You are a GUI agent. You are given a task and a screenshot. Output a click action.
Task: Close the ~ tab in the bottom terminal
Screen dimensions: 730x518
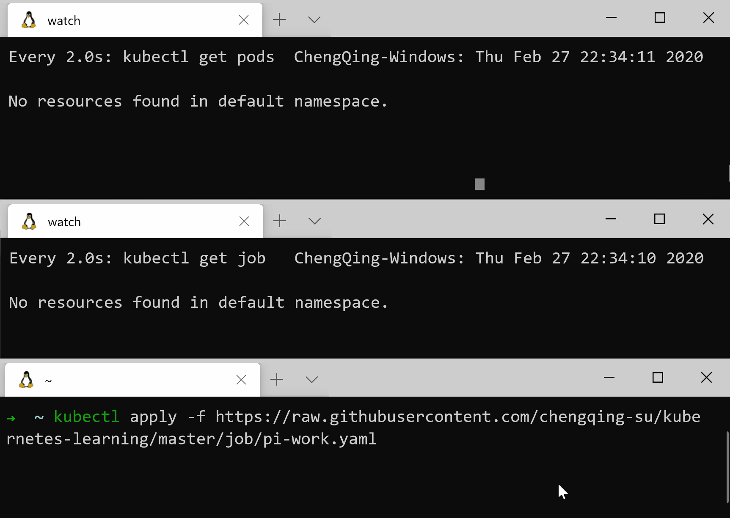tap(241, 380)
